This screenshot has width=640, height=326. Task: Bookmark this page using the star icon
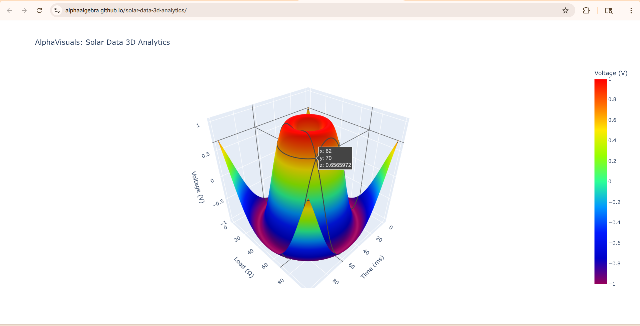click(565, 10)
